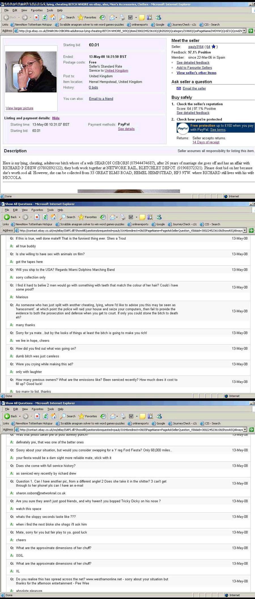Open the Tools menu in eBay listing window
Viewport: 255px width, 599px height.
click(50, 10)
